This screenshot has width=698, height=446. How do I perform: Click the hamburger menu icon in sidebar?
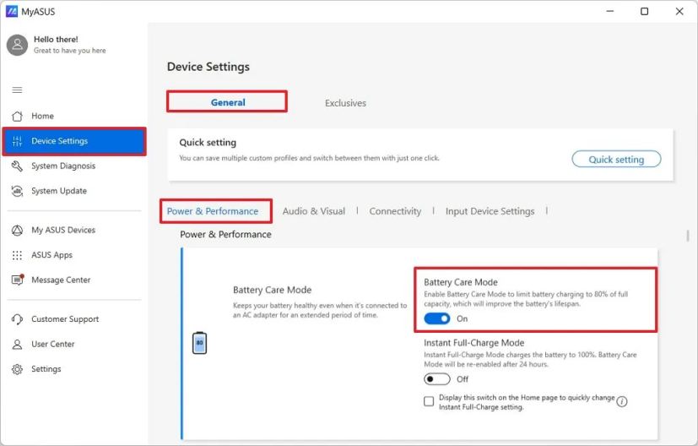click(x=17, y=90)
